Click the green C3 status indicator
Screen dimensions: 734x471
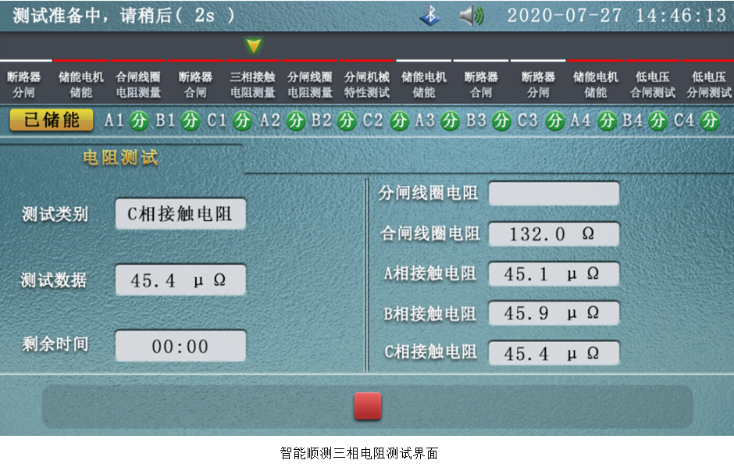pos(554,121)
